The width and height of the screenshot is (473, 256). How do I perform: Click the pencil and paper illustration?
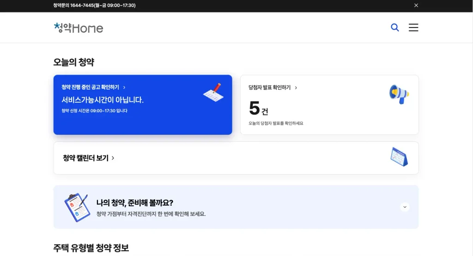(x=213, y=93)
